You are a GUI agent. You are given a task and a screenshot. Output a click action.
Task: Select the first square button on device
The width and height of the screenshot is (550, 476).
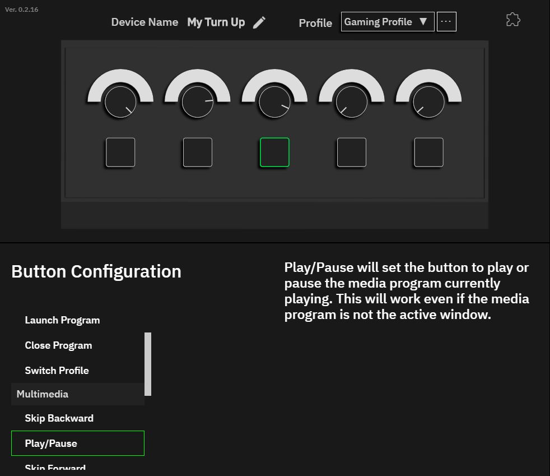coord(120,152)
